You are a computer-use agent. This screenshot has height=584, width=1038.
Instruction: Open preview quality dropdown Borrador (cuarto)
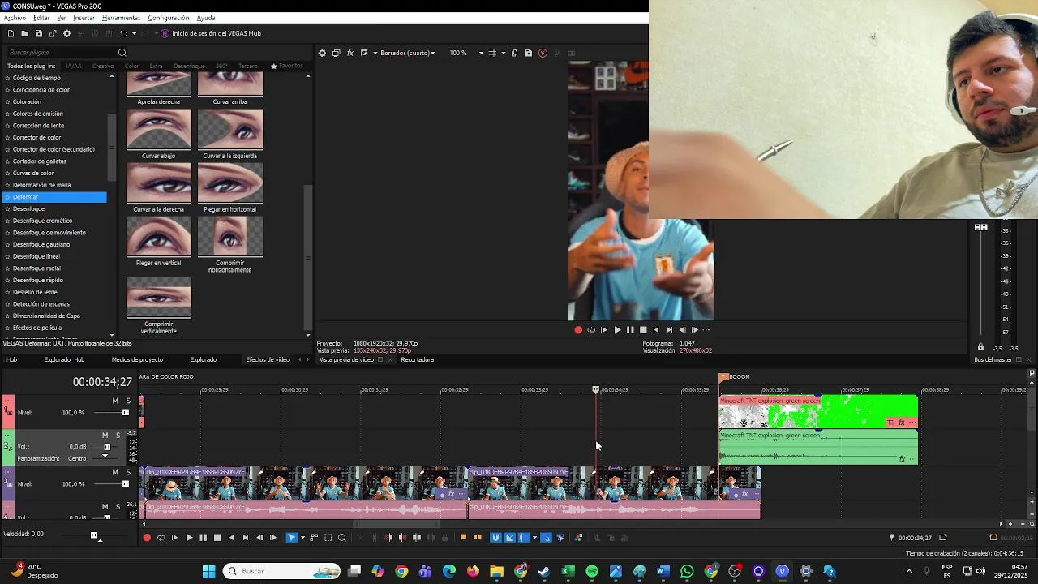click(408, 53)
